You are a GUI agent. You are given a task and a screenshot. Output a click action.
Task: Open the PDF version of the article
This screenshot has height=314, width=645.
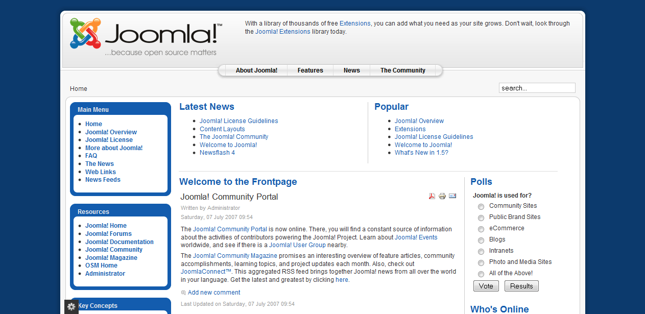pyautogui.click(x=432, y=196)
